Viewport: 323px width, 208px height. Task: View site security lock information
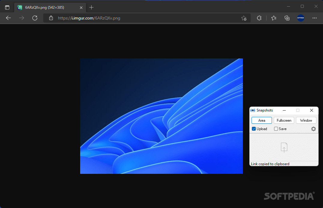(51, 18)
